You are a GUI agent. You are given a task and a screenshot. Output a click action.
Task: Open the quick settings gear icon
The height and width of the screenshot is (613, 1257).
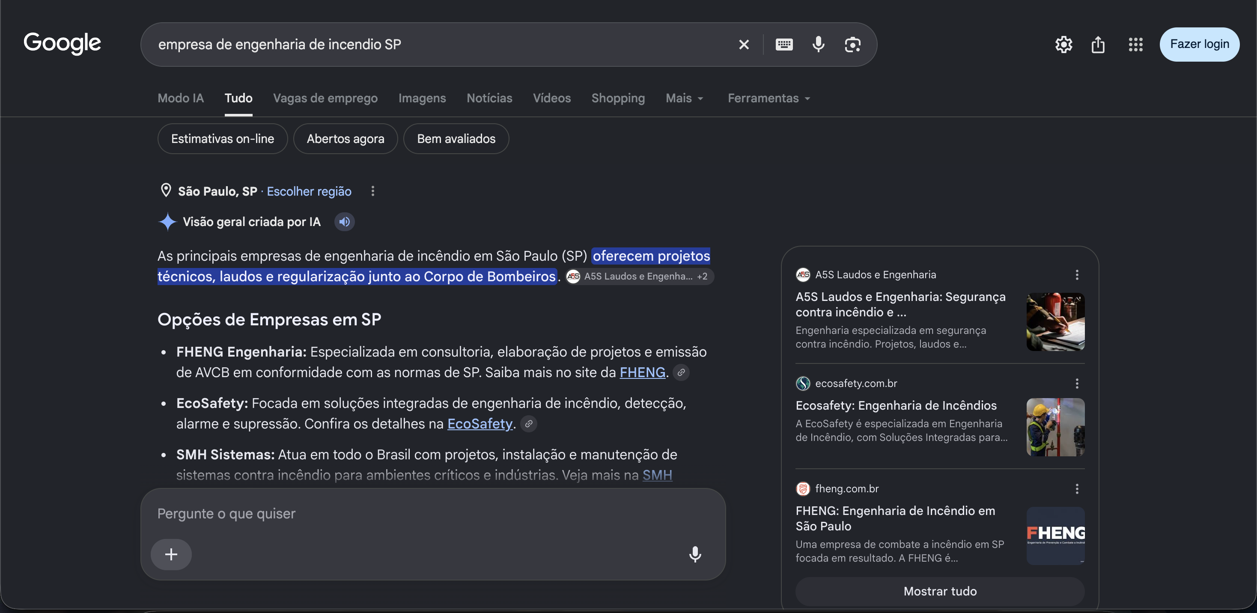[x=1063, y=45]
